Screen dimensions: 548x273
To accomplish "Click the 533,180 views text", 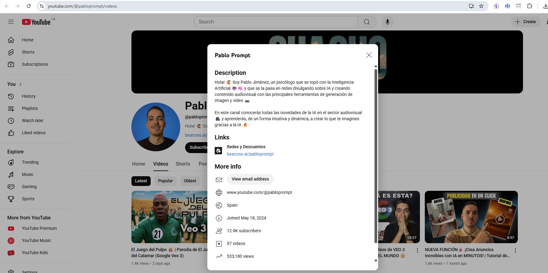I will [x=240, y=256].
